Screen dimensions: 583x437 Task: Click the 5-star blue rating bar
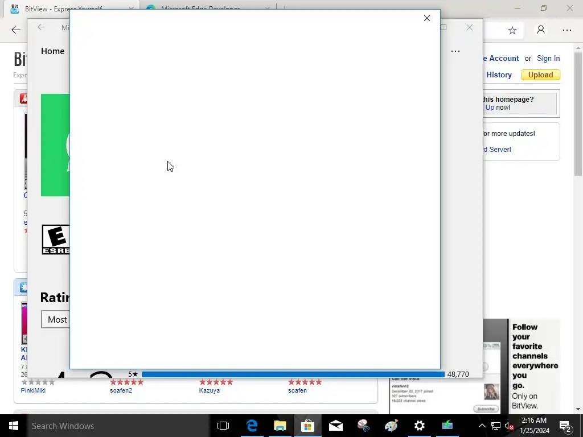point(293,374)
